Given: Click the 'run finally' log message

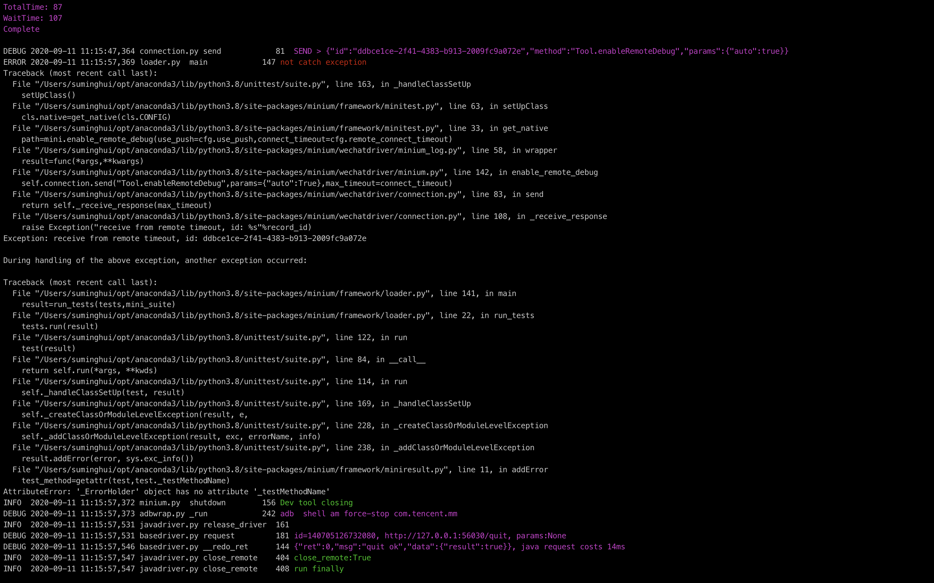Looking at the screenshot, I should point(318,569).
